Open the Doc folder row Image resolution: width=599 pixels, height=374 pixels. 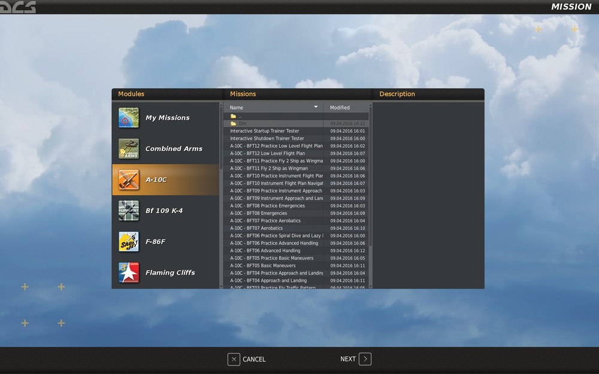point(297,124)
